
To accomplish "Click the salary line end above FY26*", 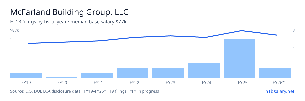I will 277,35.
